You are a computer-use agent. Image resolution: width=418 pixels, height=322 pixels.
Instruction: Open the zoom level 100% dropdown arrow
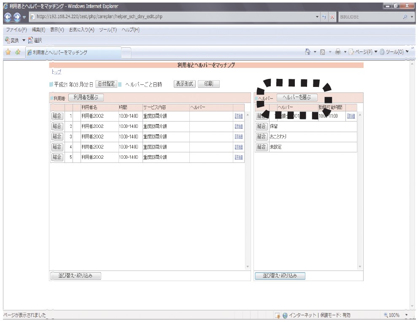(x=406, y=315)
